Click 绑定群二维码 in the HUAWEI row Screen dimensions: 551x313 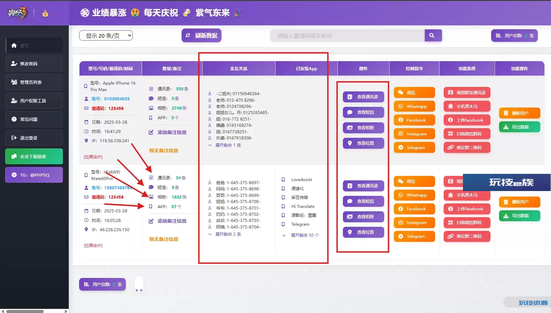(x=467, y=236)
